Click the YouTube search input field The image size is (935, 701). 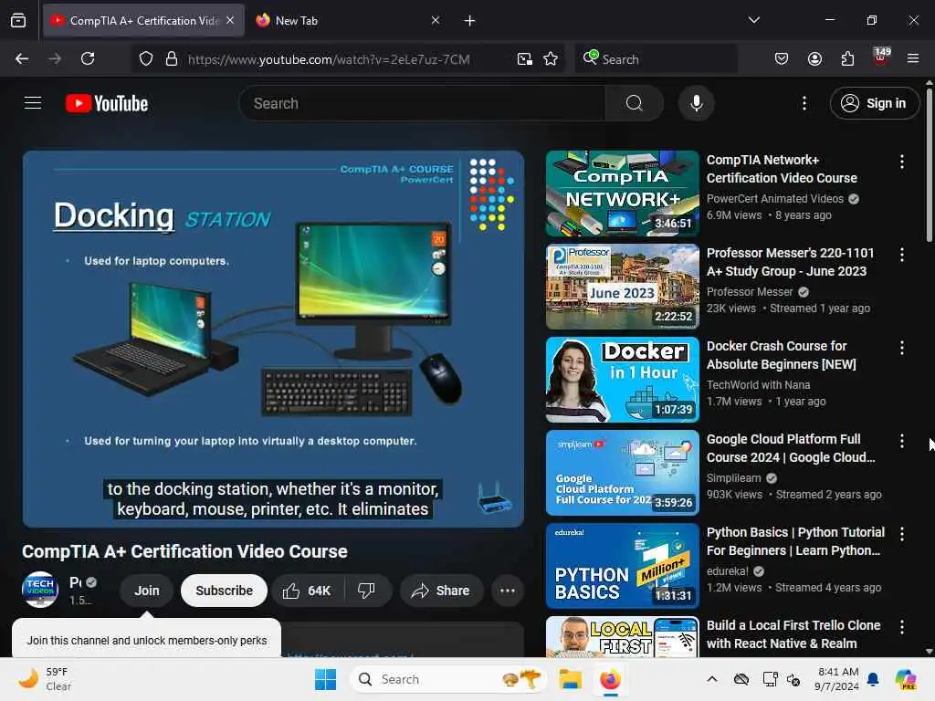pos(422,103)
